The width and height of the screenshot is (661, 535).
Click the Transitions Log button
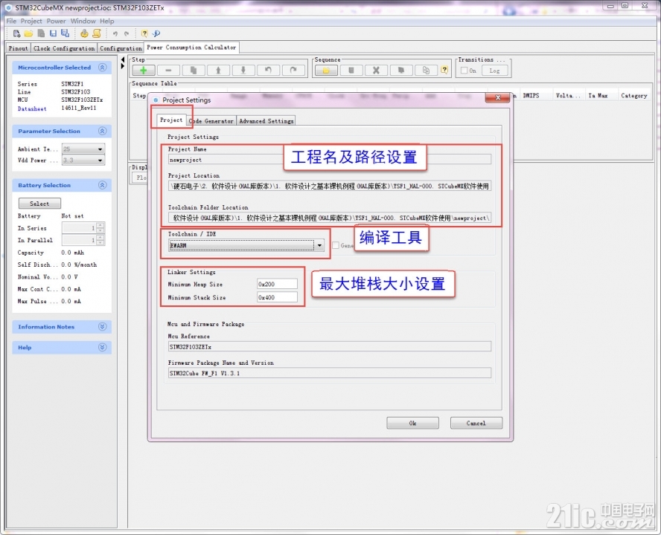coord(495,71)
